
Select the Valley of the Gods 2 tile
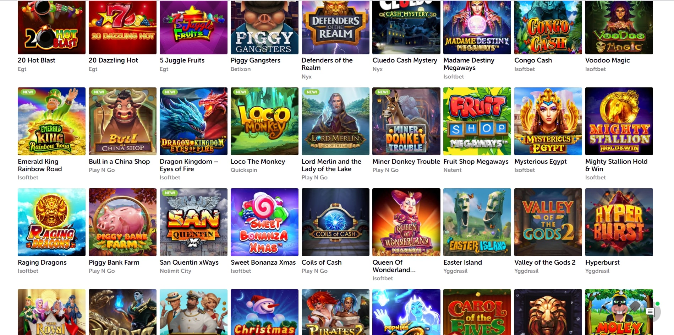[548, 222]
